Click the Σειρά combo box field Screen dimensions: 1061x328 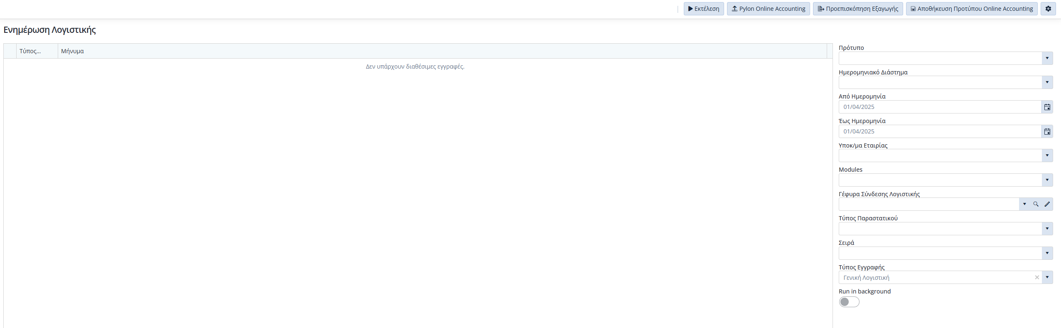940,253
